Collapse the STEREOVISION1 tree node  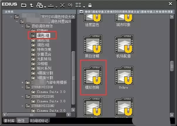pos(23,97)
